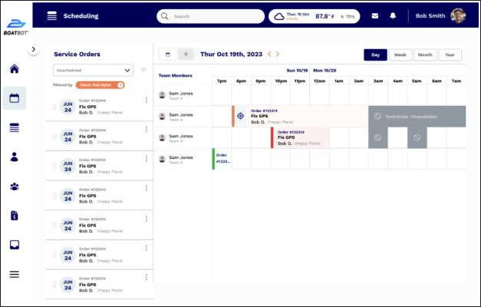Click the 7pm time column header
Image resolution: width=481 pixels, height=307 pixels.
(222, 81)
